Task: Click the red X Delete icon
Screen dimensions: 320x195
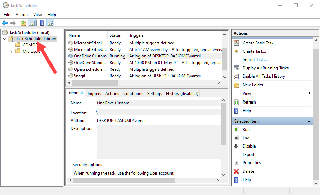Action: click(236, 171)
